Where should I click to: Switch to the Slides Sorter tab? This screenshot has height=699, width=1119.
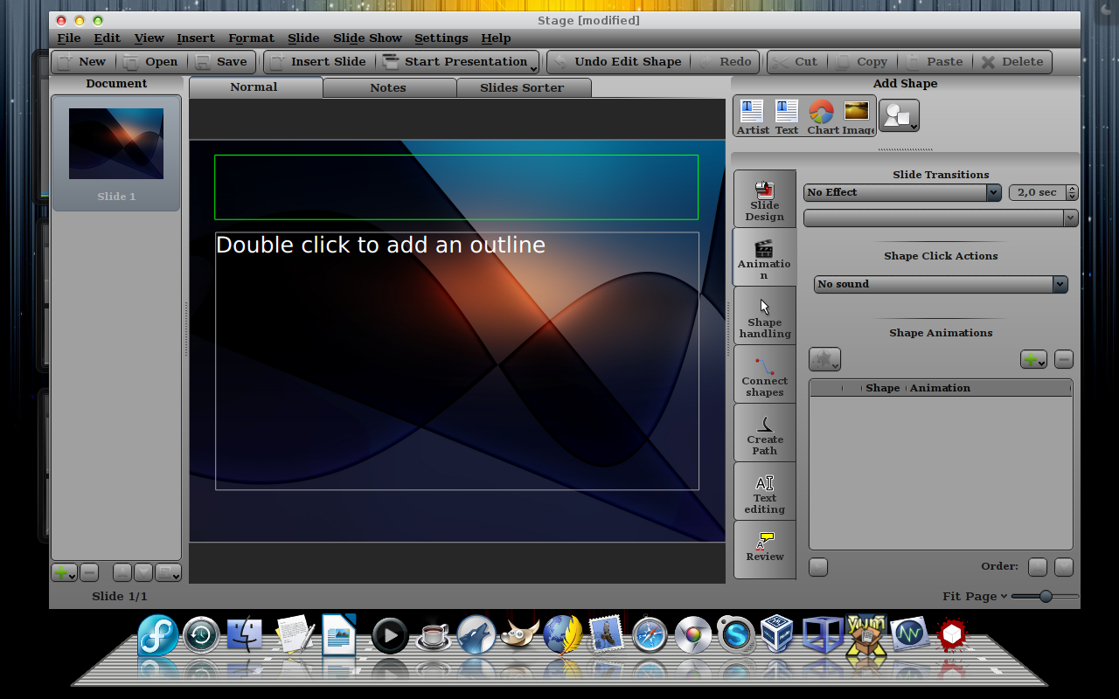[x=523, y=87]
